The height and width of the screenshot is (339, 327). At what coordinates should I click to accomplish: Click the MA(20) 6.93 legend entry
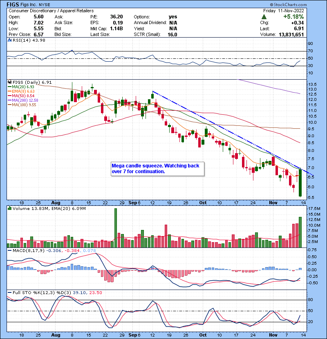pos(21,87)
